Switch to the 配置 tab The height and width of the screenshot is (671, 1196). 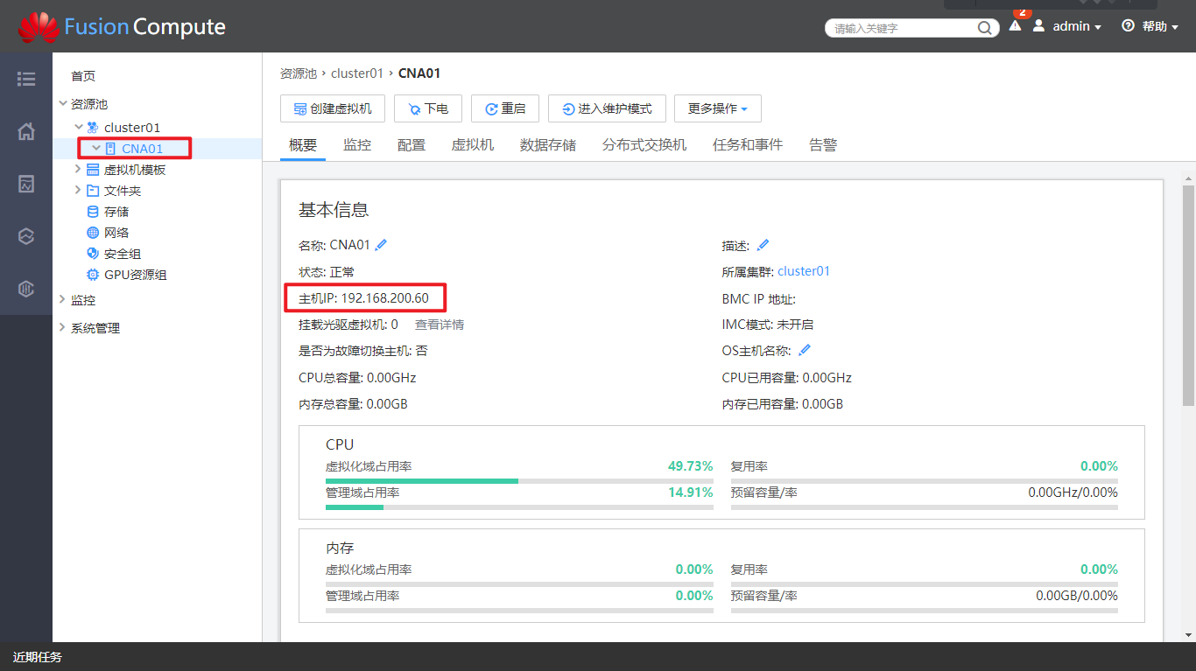coord(412,145)
